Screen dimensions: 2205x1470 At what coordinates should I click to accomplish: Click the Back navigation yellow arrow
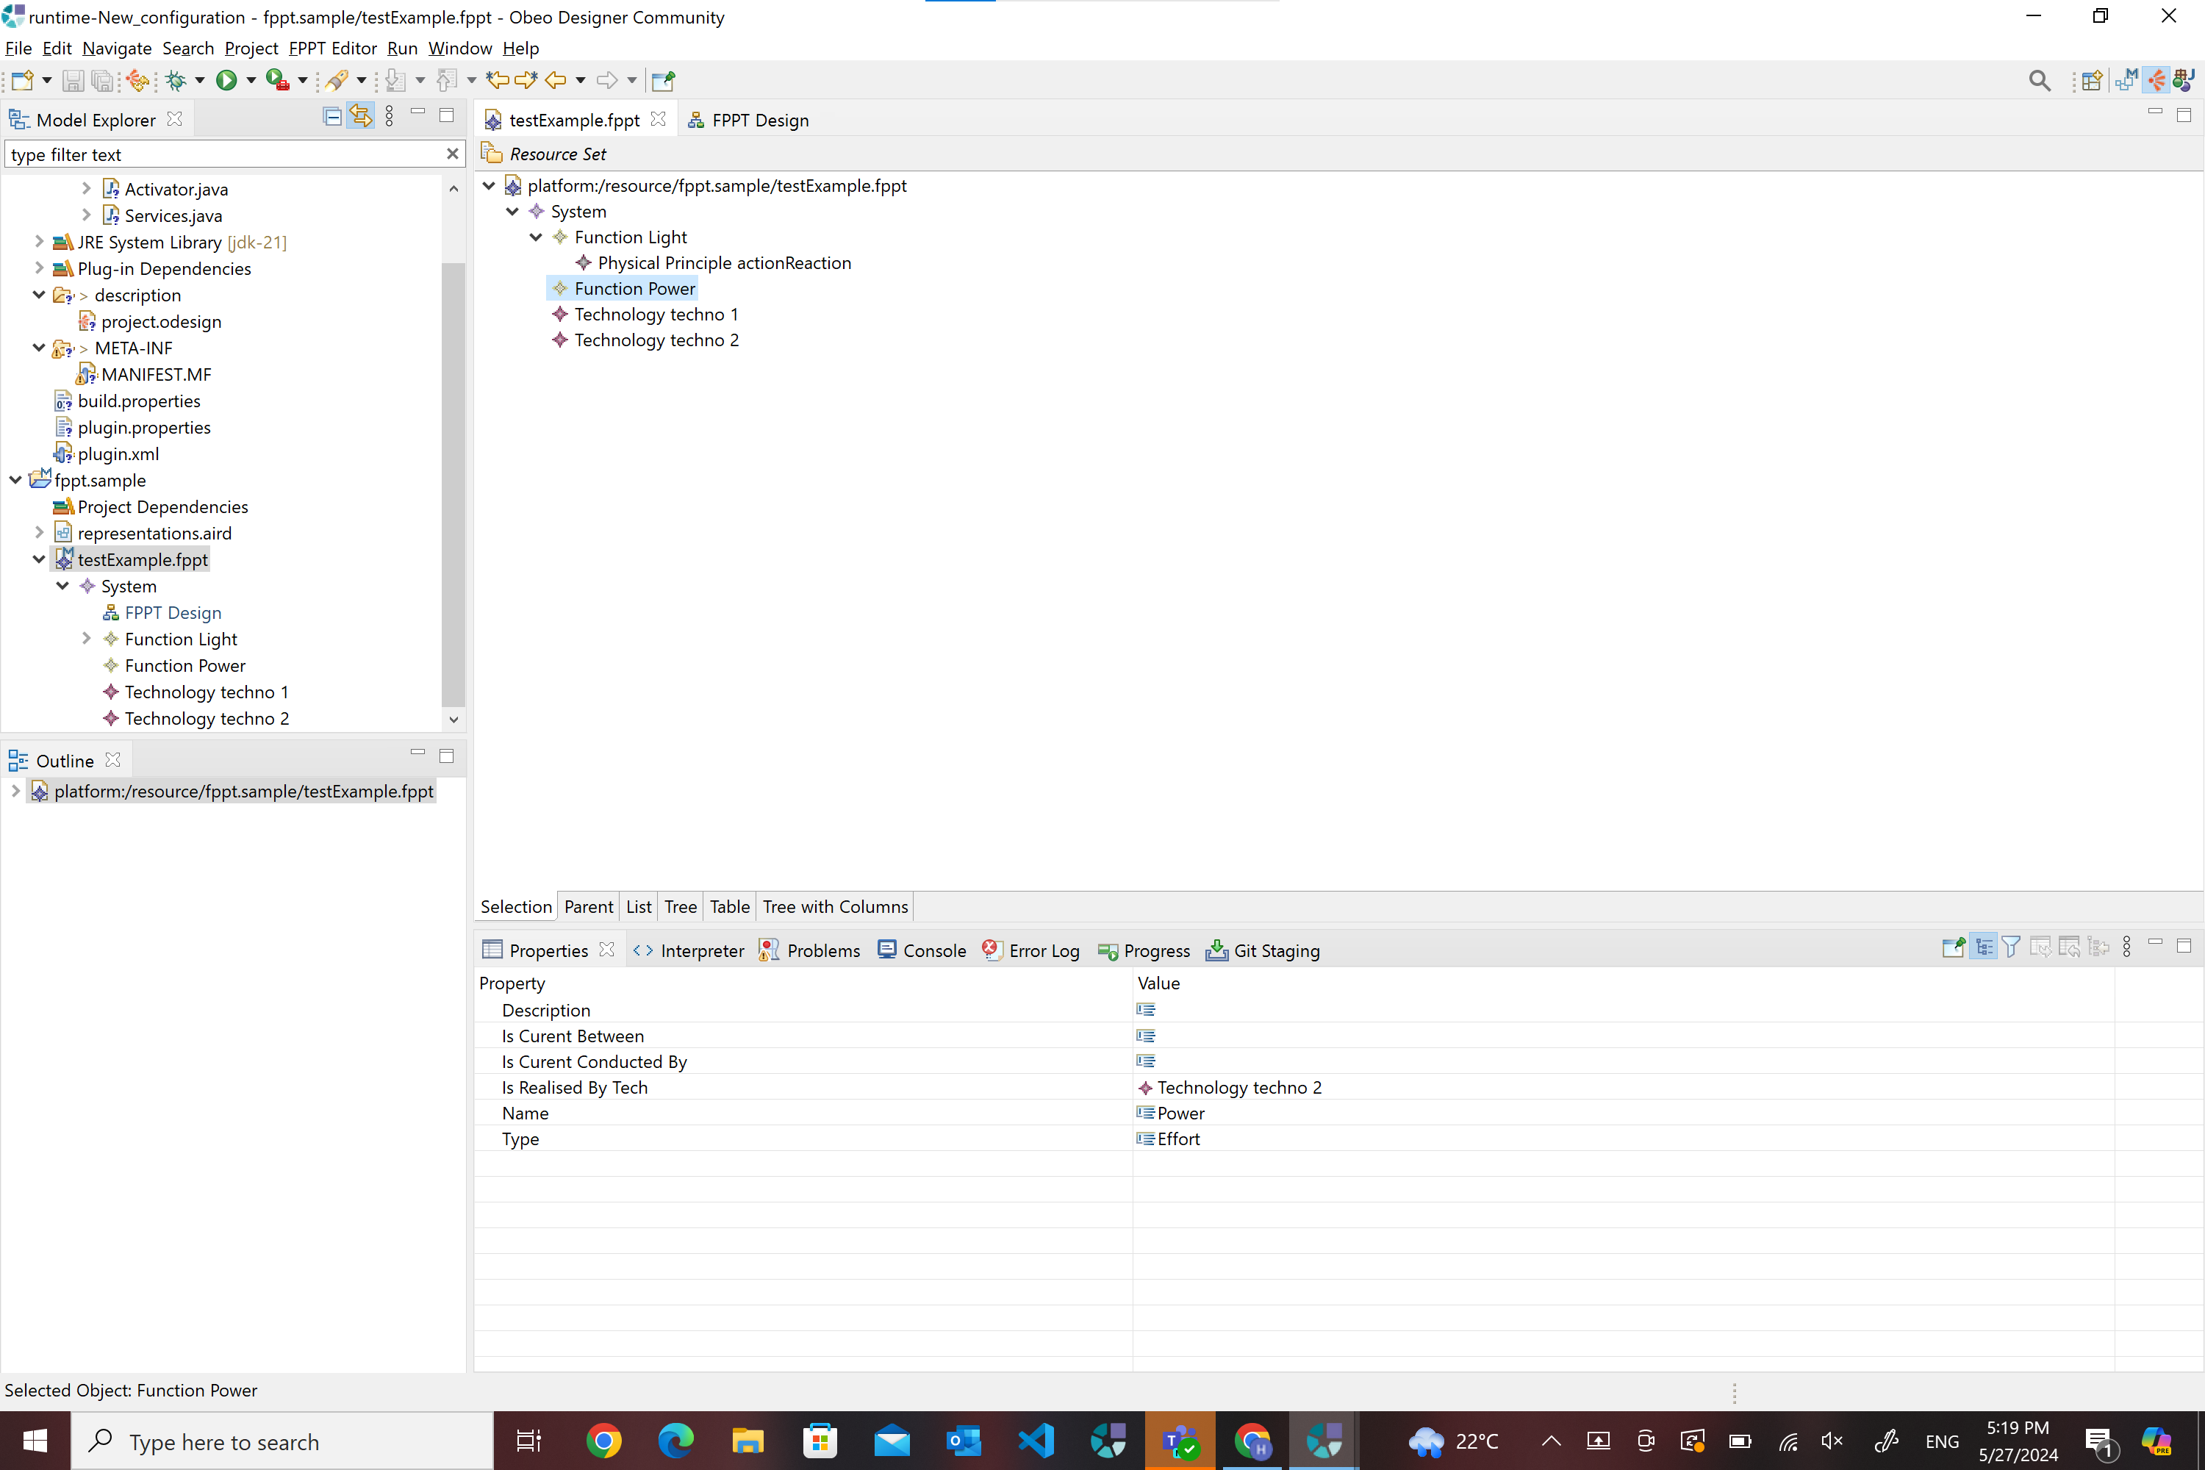(x=556, y=81)
